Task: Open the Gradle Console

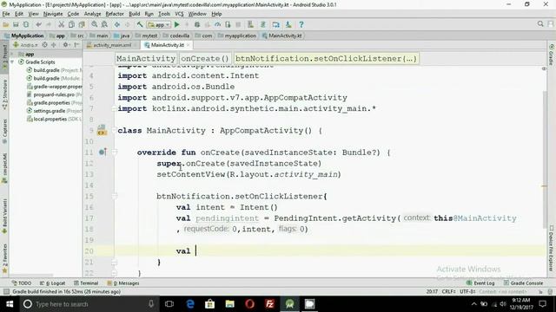Action: coord(523,283)
